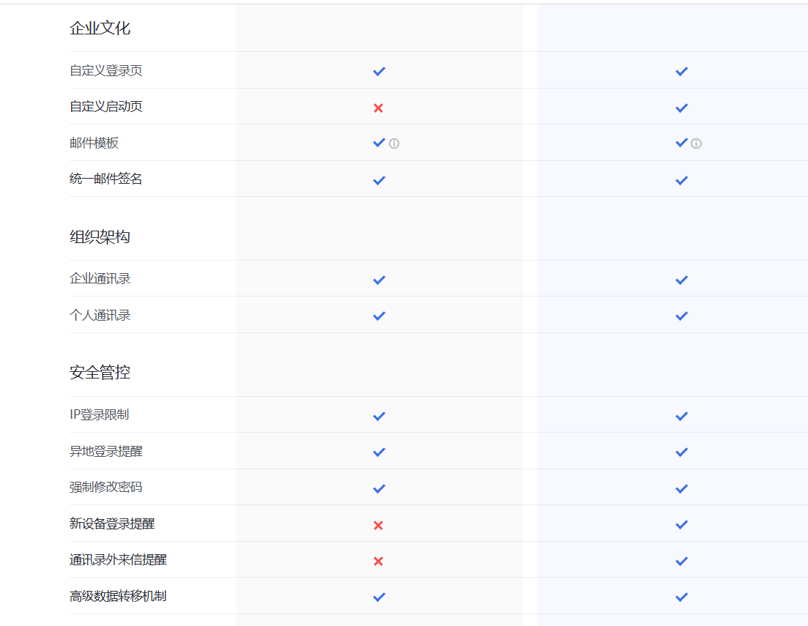This screenshot has width=808, height=626.
Task: Click the second info icon in 邮件模板 row
Action: pyautogui.click(x=696, y=144)
